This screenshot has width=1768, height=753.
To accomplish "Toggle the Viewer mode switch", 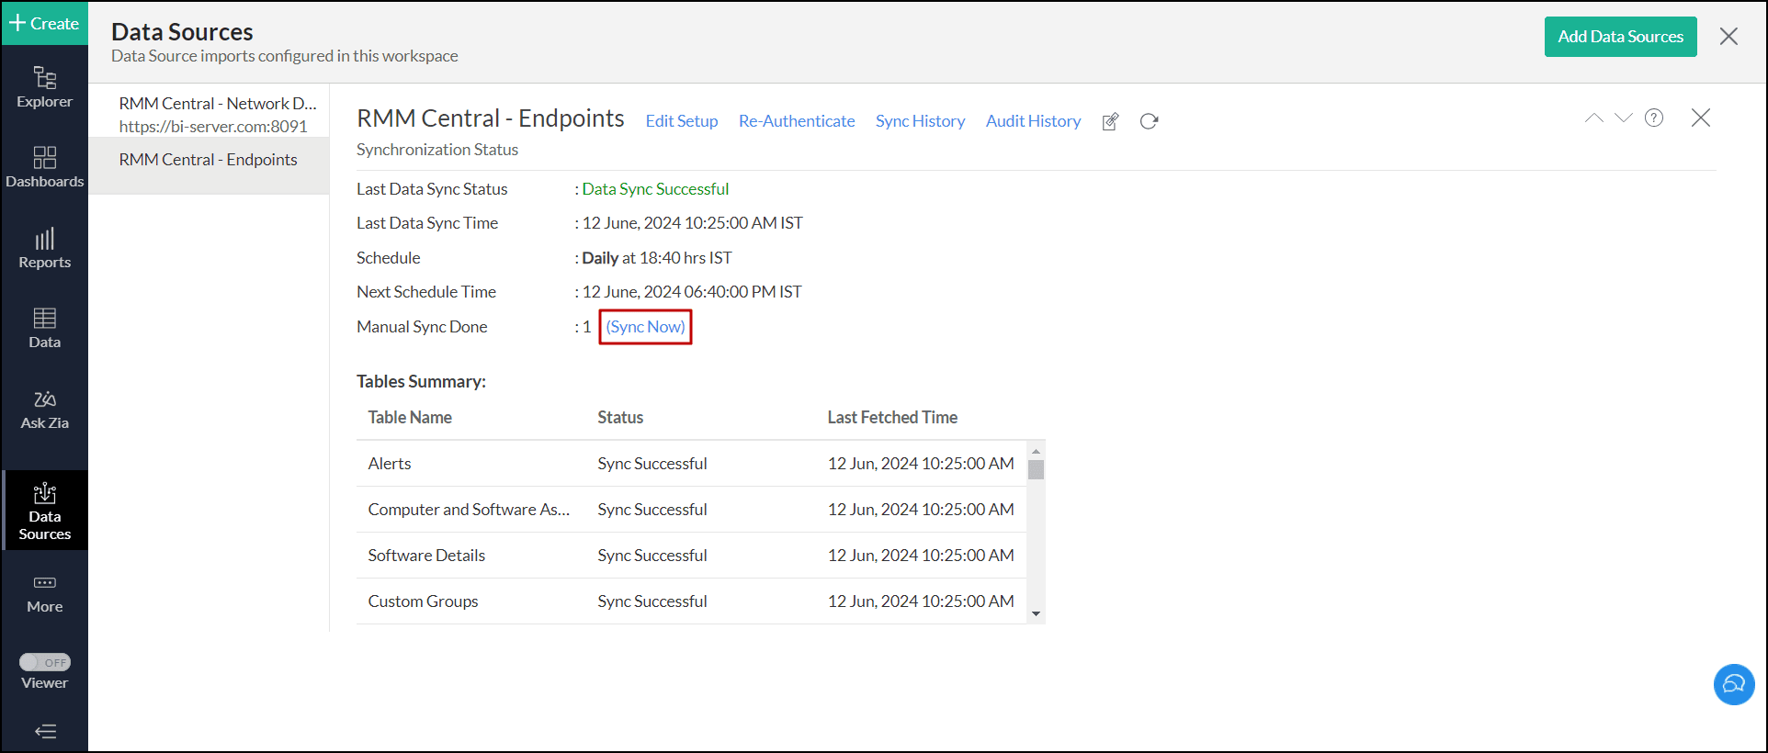I will click(44, 662).
